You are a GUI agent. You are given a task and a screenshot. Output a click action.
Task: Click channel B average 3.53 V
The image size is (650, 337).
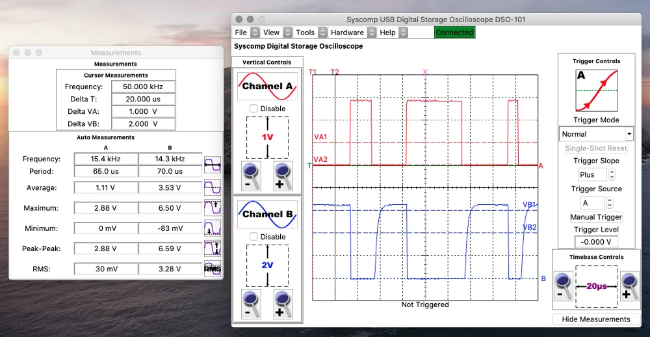[170, 187]
